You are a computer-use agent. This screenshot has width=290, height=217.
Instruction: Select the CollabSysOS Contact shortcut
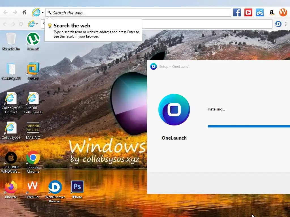tap(11, 103)
